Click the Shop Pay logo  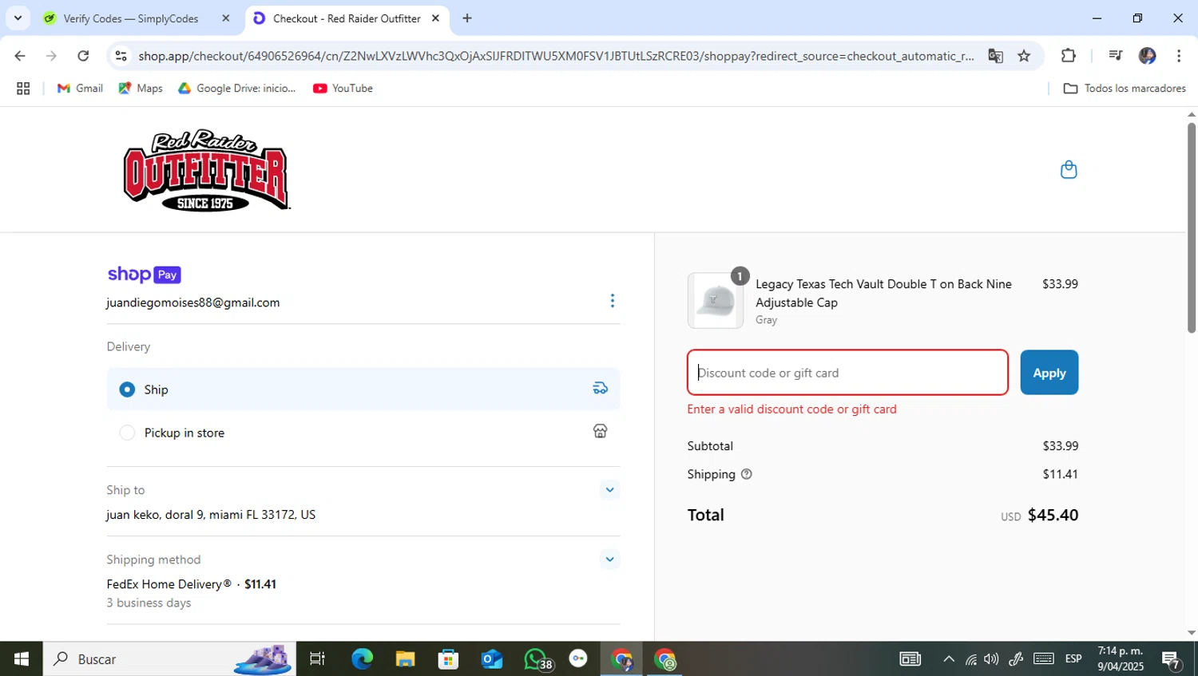pos(145,275)
